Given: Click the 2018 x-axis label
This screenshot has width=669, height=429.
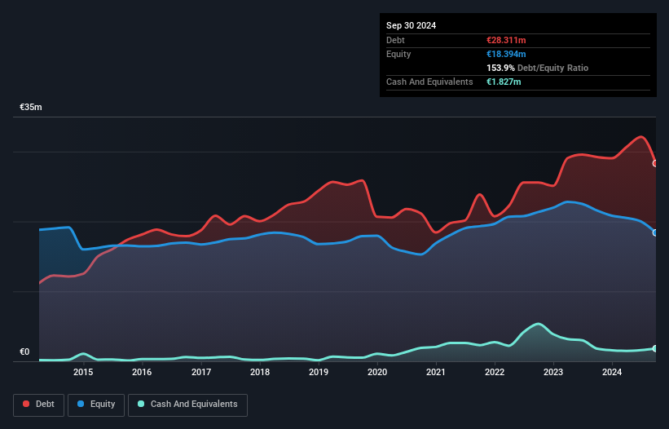Looking at the screenshot, I should point(260,372).
